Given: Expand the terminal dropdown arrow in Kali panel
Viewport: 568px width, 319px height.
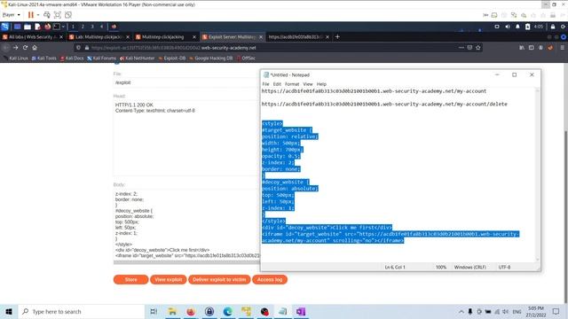Looking at the screenshot, I should [63, 27].
